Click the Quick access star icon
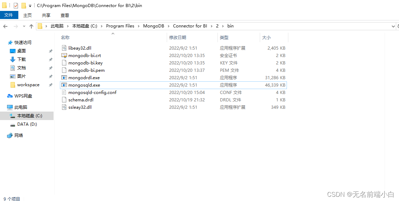 (10, 43)
